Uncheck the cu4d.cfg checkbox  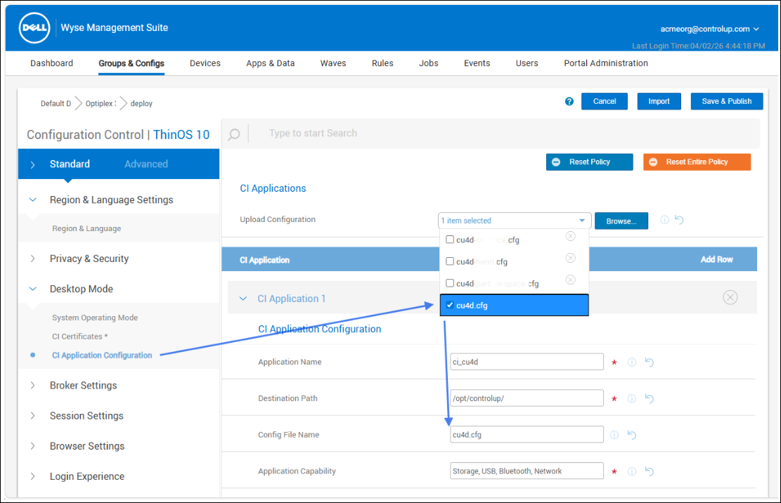click(x=450, y=305)
